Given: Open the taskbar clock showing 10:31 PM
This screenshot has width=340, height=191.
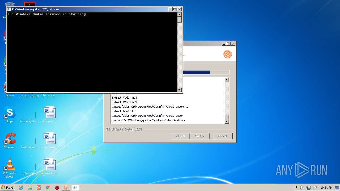Looking at the screenshot, I should pyautogui.click(x=326, y=188).
